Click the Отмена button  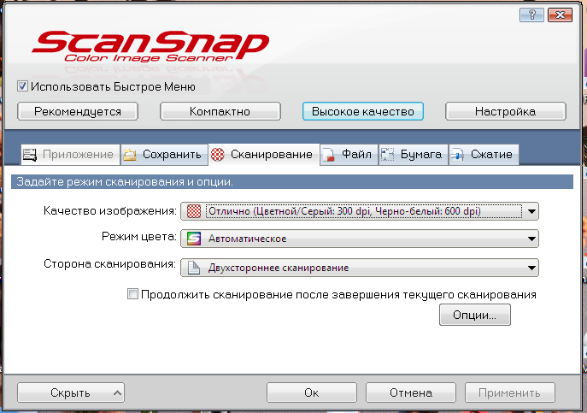(x=411, y=392)
